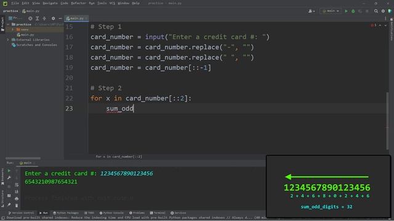The height and width of the screenshot is (221, 394).
Task: Open the JetBrains toolbox icon at top right
Action: click(x=390, y=11)
